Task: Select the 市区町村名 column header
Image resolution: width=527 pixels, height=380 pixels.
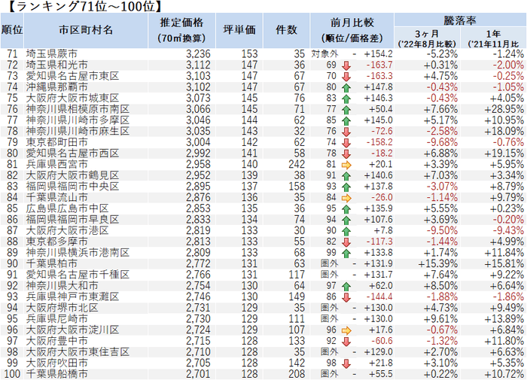Action: (x=86, y=31)
